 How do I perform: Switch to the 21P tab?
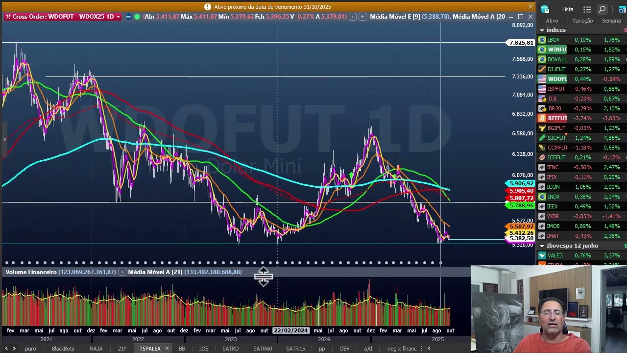tap(122, 349)
